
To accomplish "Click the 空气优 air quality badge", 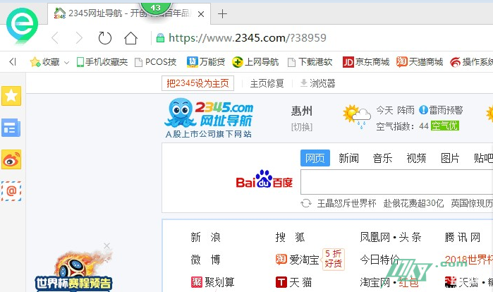I will tap(445, 126).
